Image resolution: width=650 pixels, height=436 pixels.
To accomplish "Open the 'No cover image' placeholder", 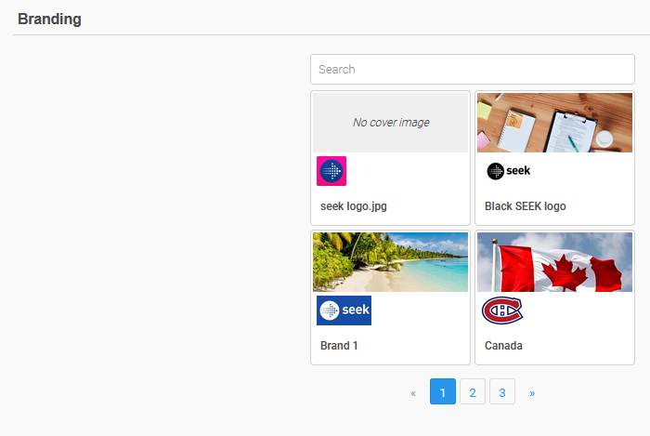I will click(391, 123).
